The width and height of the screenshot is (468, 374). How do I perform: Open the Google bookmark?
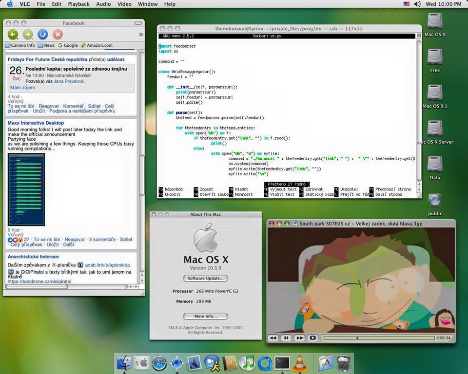click(x=68, y=45)
